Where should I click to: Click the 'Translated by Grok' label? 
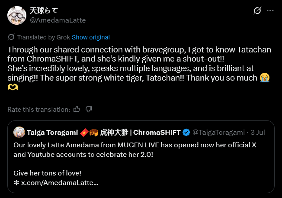pyautogui.click(x=44, y=37)
